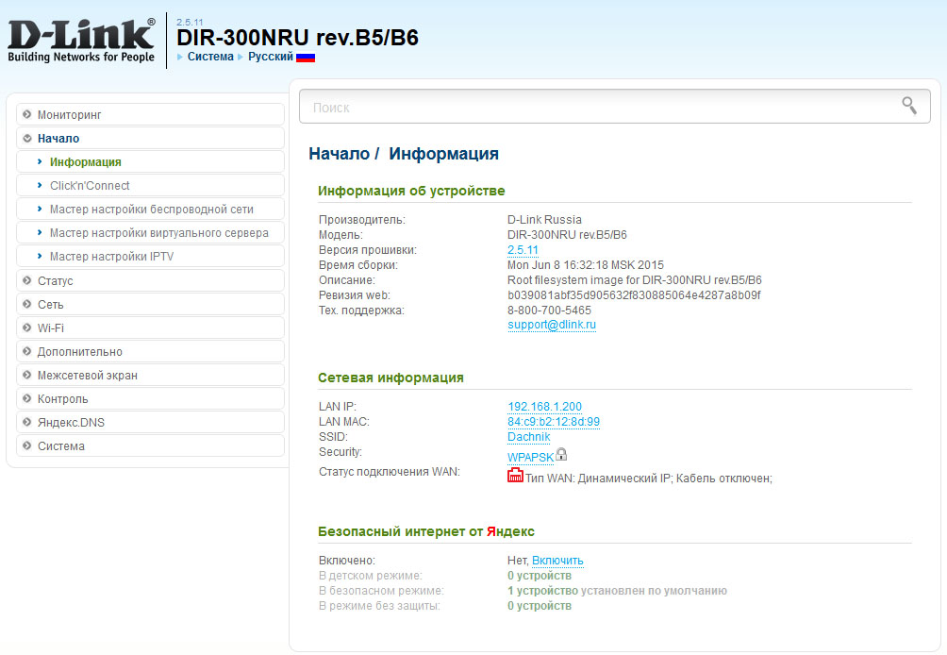Click the Включить link for Yandex protection
Image resolution: width=947 pixels, height=655 pixels.
pyautogui.click(x=557, y=560)
